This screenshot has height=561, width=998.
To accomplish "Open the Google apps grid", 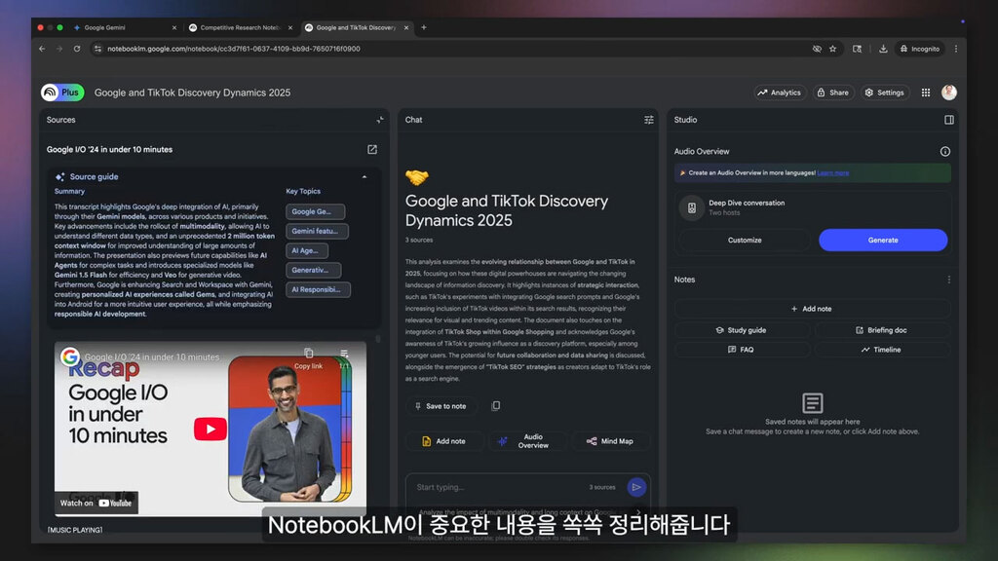I will point(926,93).
